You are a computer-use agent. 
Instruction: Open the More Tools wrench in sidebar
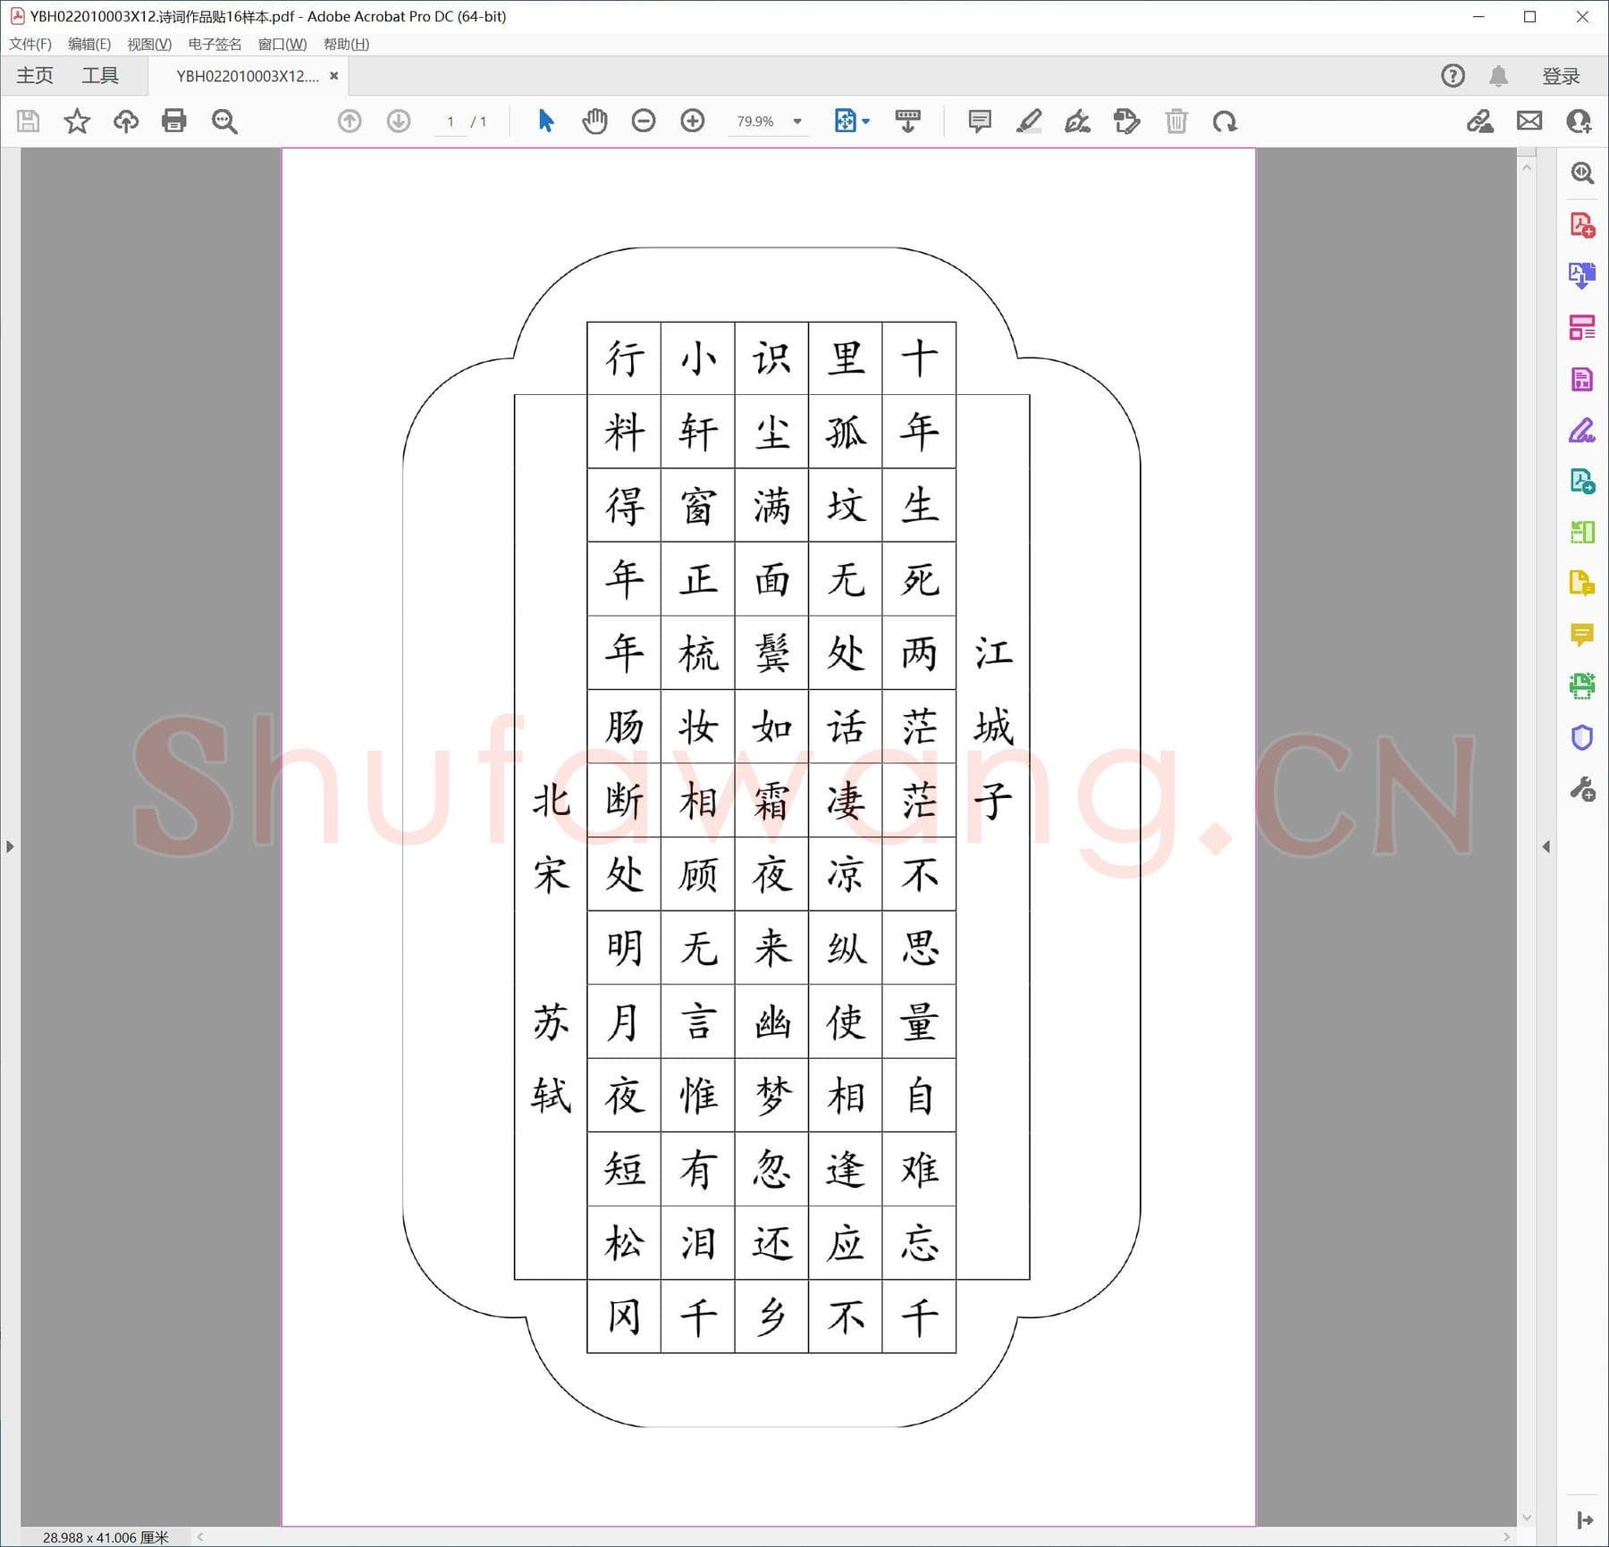point(1582,789)
